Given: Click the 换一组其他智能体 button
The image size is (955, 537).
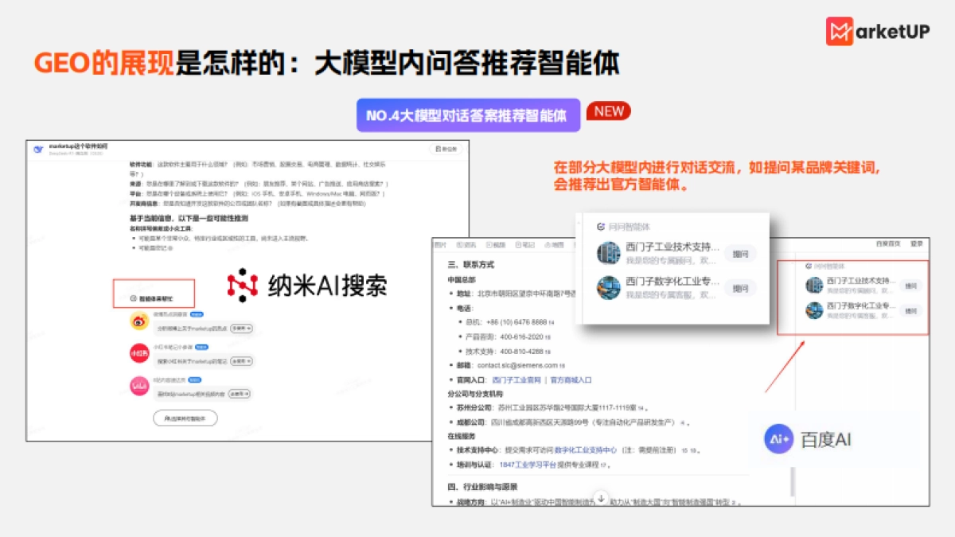Looking at the screenshot, I should pos(185,418).
